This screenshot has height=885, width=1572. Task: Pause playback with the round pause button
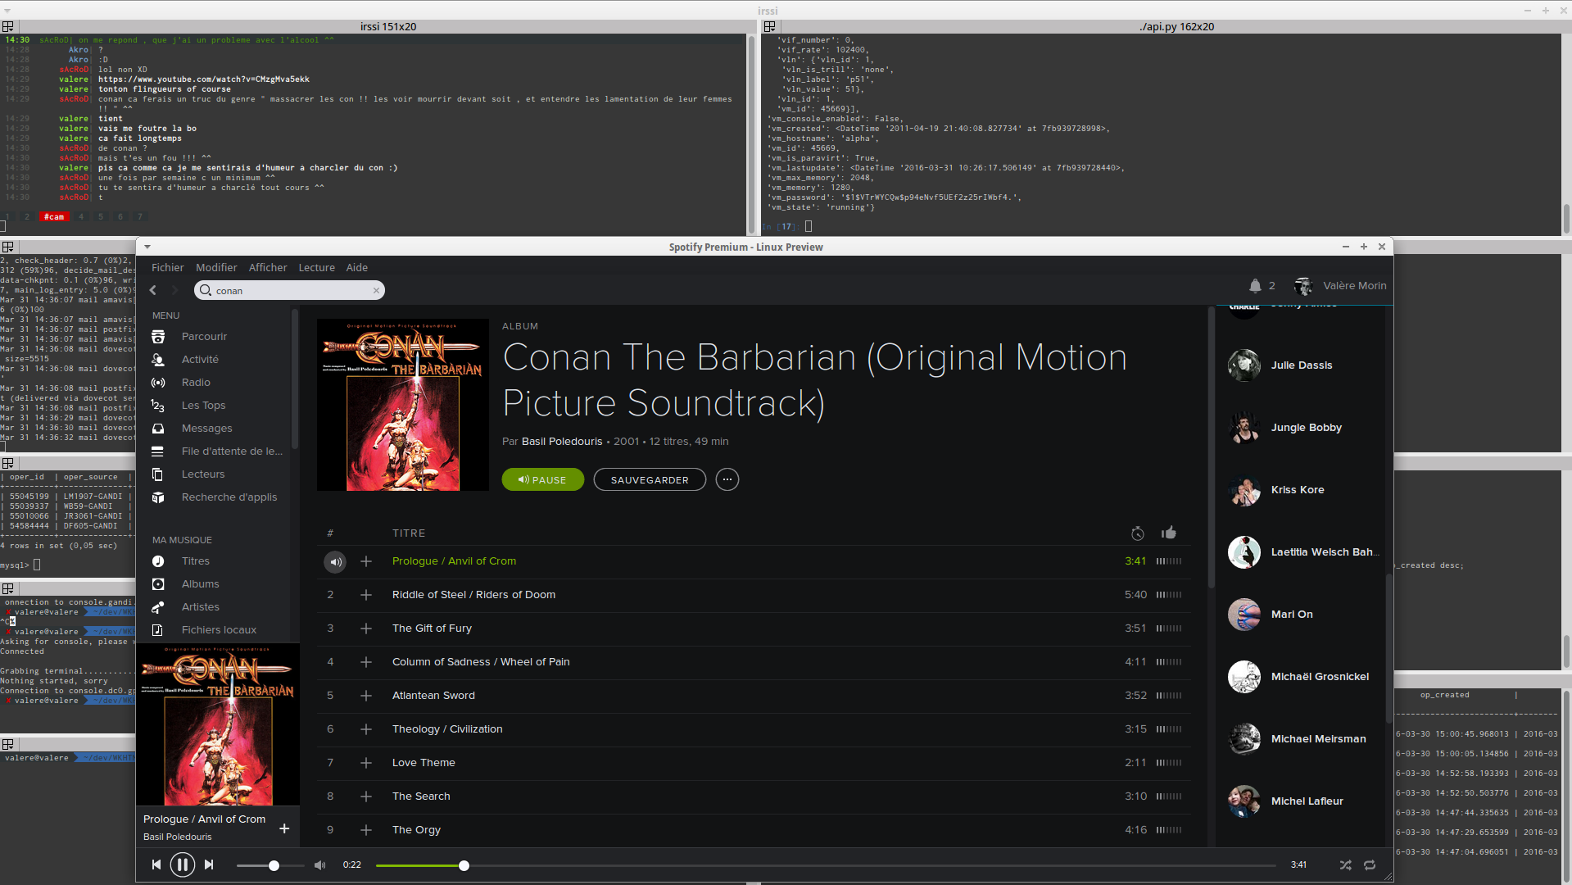coord(182,865)
